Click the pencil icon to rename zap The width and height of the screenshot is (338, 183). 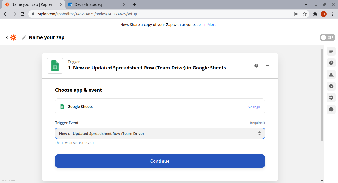click(x=24, y=37)
